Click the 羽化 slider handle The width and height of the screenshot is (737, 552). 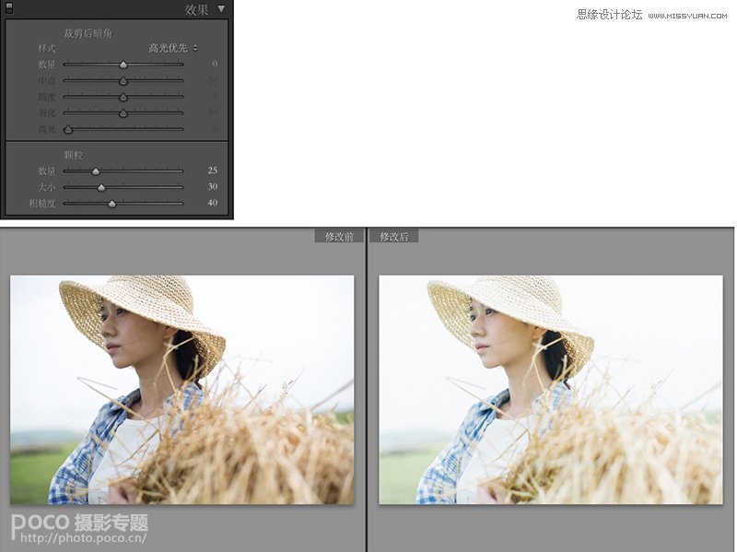(x=123, y=113)
